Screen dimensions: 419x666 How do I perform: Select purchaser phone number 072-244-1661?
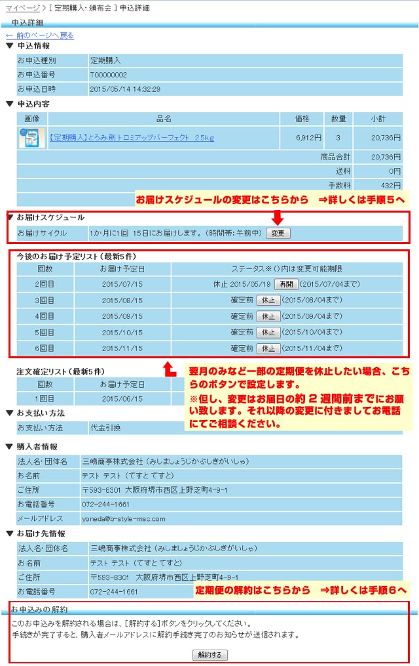(105, 505)
